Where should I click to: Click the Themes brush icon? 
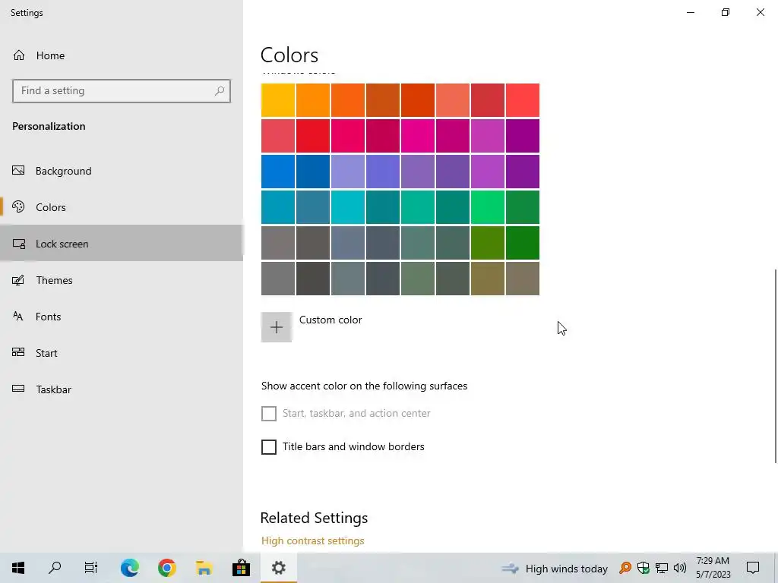18,280
